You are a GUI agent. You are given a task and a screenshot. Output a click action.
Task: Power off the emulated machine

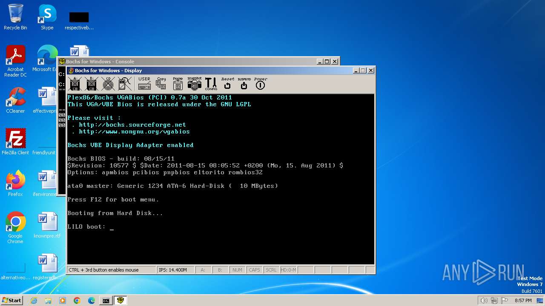tap(261, 83)
